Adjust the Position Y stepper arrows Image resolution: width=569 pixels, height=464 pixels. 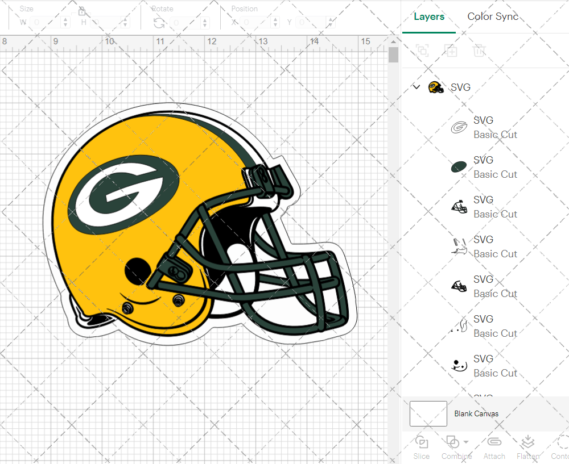(331, 23)
